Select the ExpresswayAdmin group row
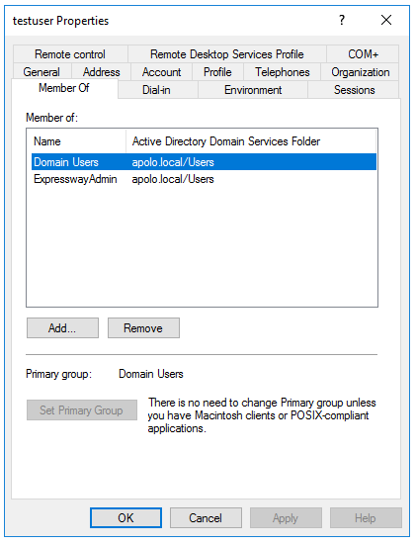The height and width of the screenshot is (545, 416). pyautogui.click(x=204, y=179)
